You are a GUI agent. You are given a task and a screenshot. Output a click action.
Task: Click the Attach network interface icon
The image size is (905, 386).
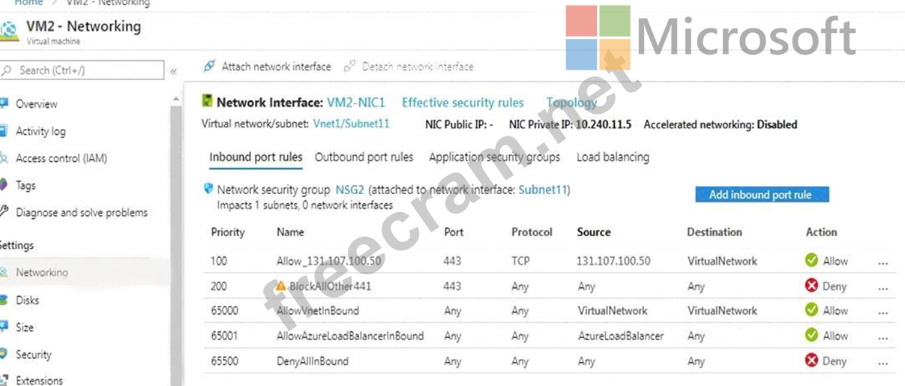209,67
